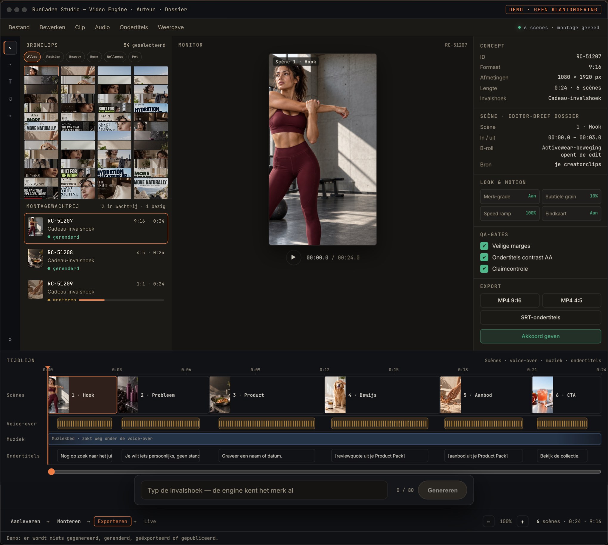The height and width of the screenshot is (545, 608).
Task: Zoom out with the minus button
Action: click(x=488, y=522)
